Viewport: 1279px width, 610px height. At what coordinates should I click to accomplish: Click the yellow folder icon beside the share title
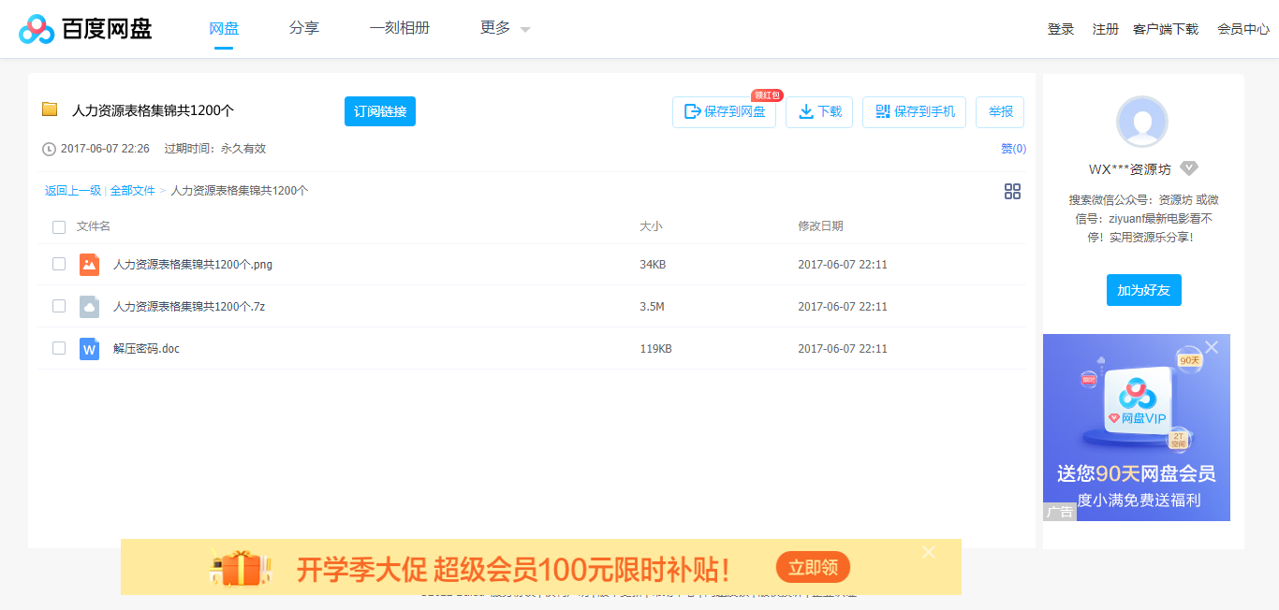click(50, 109)
